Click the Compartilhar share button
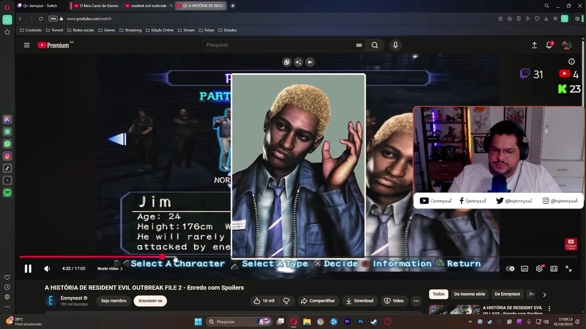The height and width of the screenshot is (329, 586). pos(318,301)
